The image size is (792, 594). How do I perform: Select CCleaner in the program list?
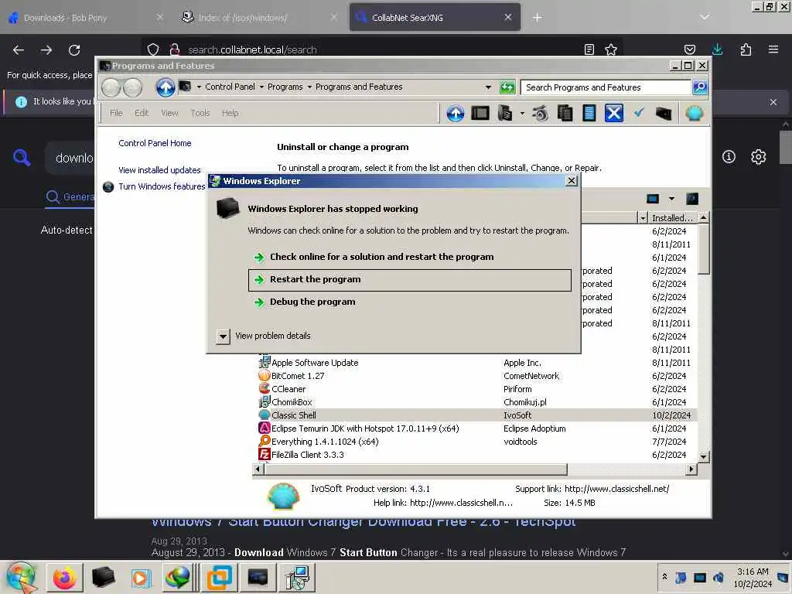coord(288,390)
